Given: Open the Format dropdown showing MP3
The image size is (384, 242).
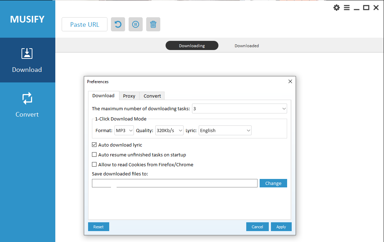Looking at the screenshot, I should point(124,131).
